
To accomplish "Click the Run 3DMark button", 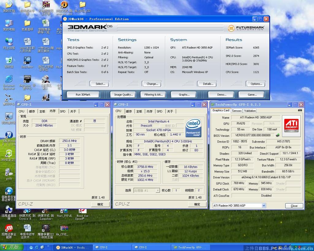I will 83,94.
